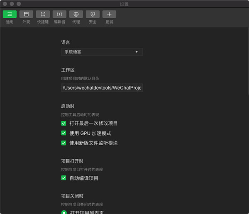249x214 pixels.
Task: Click the 编辑器 editor code icon
Action: click(59, 14)
